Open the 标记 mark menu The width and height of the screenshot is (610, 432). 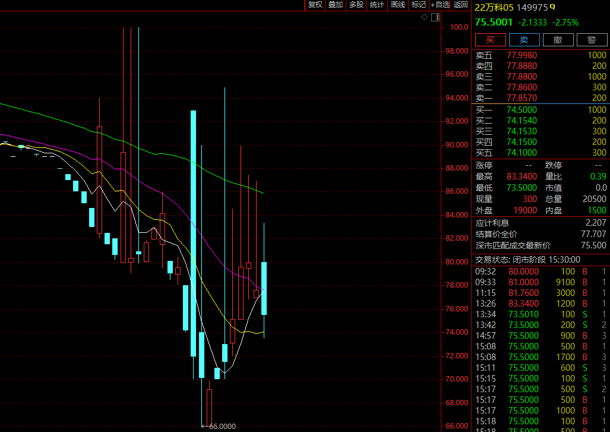coord(419,5)
